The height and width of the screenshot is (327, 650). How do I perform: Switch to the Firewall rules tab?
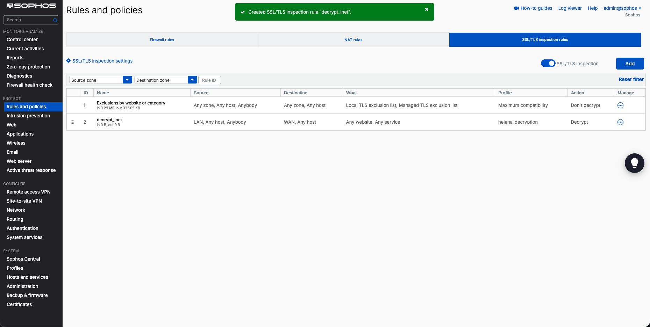coord(162,40)
